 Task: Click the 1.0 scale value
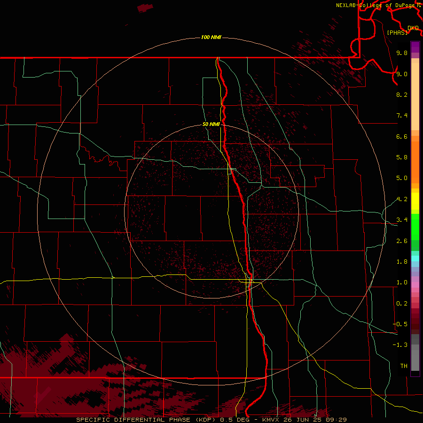coord(402,282)
